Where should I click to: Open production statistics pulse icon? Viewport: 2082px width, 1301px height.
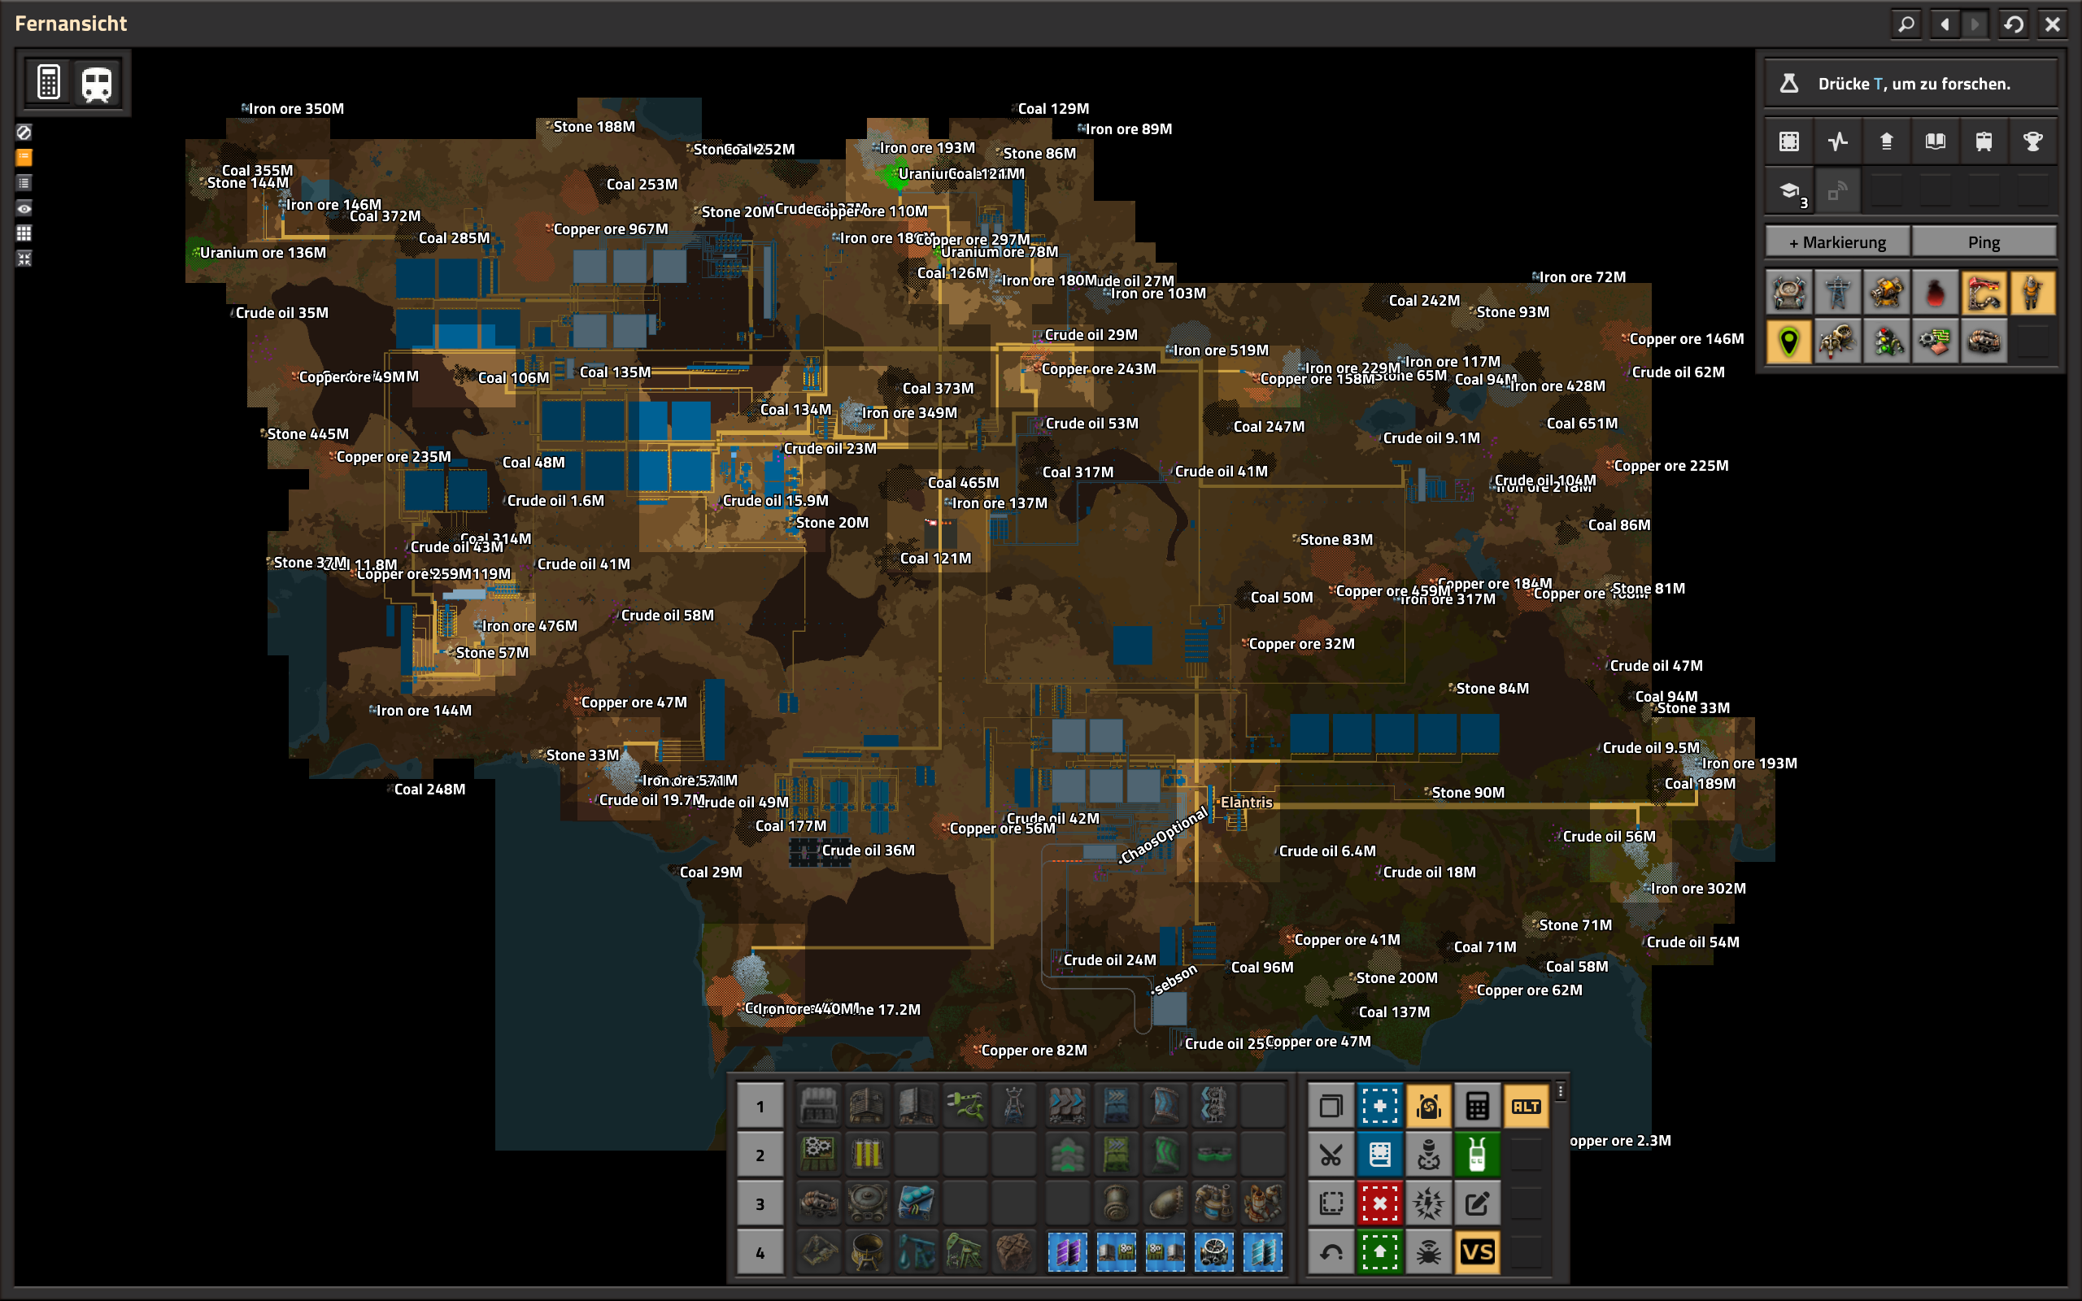pyautogui.click(x=1838, y=141)
